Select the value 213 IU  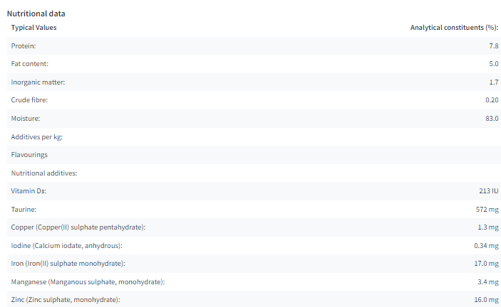coord(489,191)
